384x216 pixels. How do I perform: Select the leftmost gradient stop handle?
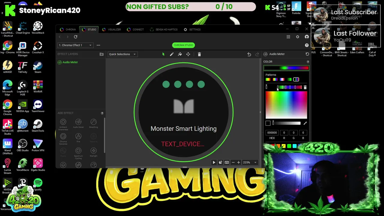tap(266, 87)
